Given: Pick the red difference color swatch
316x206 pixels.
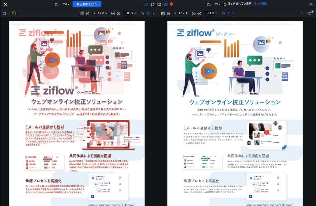Looking at the screenshot, I should tap(172, 4).
